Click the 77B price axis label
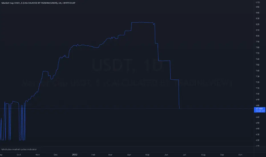 [257, 53]
